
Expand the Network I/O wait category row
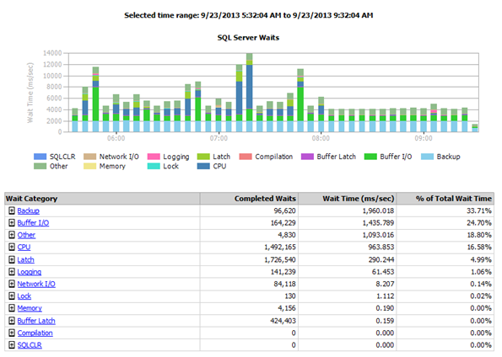[12, 284]
